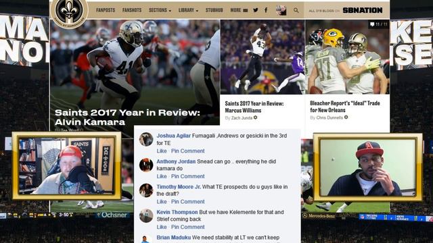Open author Zach Junda's page
The width and height of the screenshot is (433, 243).
coord(242,118)
